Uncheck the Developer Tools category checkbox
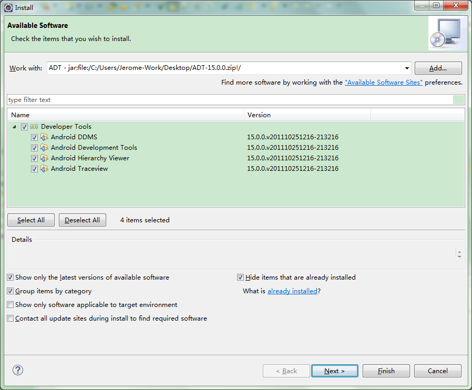Image resolution: width=472 pixels, height=390 pixels. 24,127
